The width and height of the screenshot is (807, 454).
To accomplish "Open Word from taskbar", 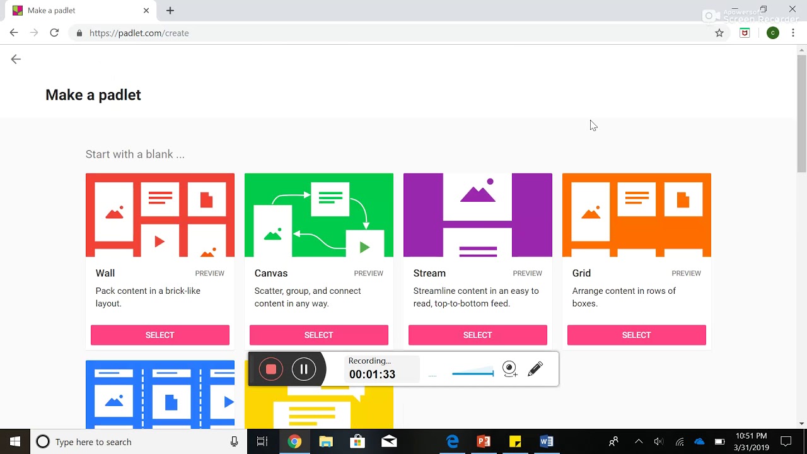I will (547, 441).
